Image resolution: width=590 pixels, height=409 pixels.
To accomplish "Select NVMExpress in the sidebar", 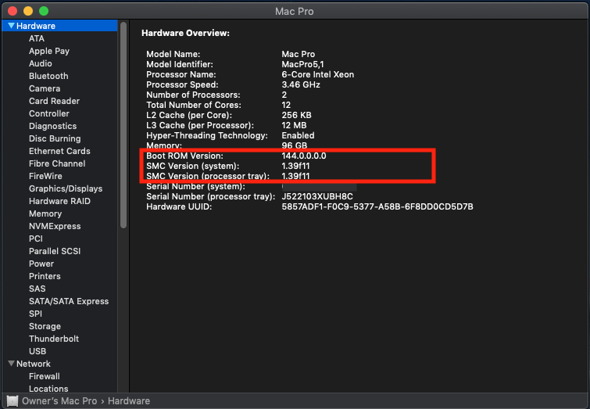I will pyautogui.click(x=55, y=226).
